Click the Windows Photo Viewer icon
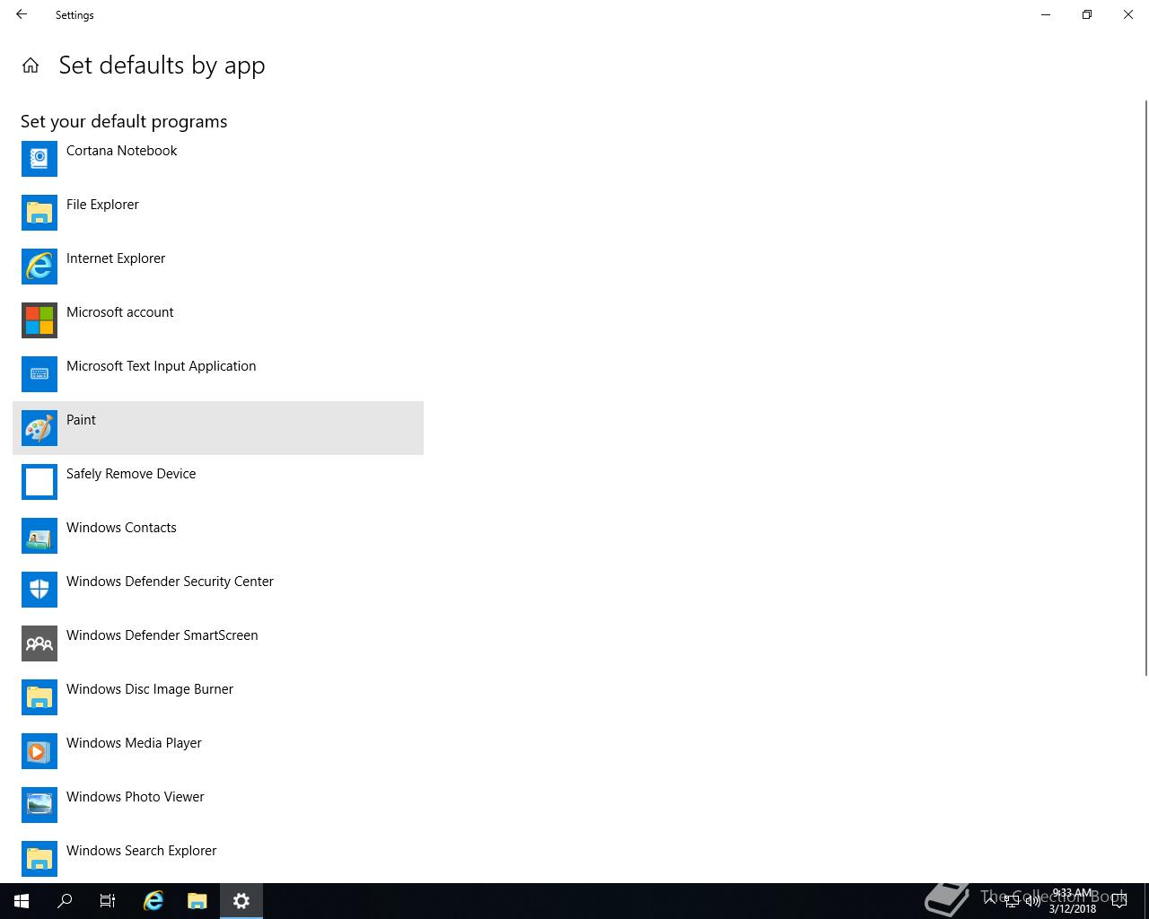 39,805
